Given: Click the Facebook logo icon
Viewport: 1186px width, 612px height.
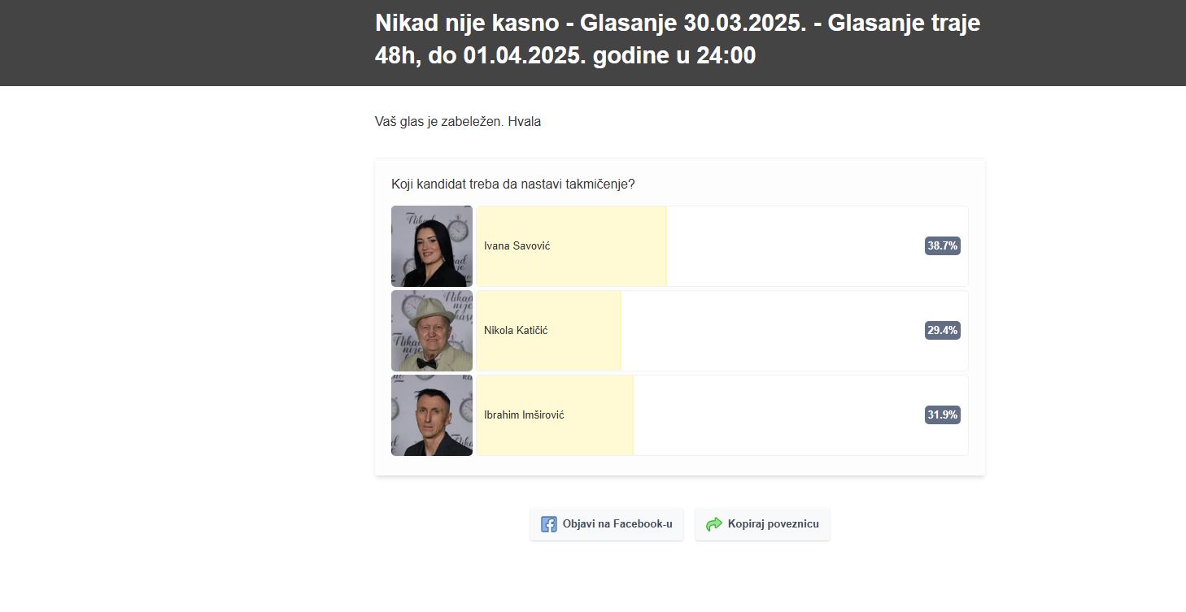Looking at the screenshot, I should pyautogui.click(x=549, y=524).
